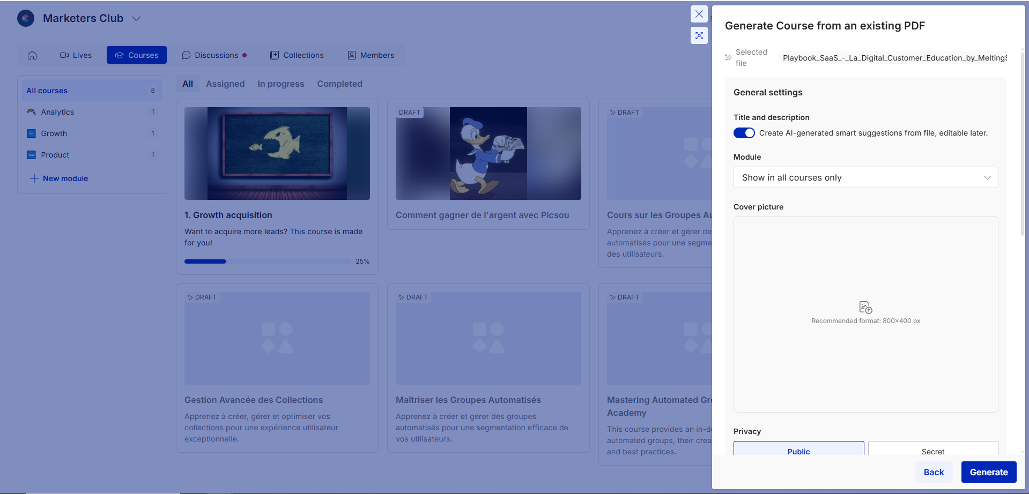
Task: Click the Generate button
Action: pos(988,472)
